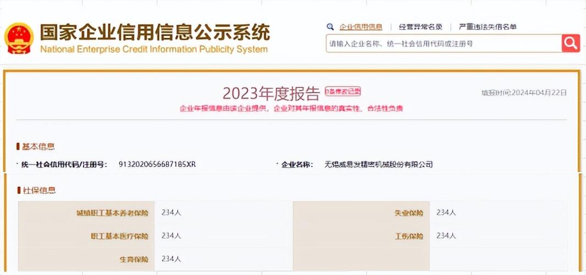Click the 统一社会信用代码/注册号 label
The width and height of the screenshot is (586, 275).
click(x=64, y=164)
